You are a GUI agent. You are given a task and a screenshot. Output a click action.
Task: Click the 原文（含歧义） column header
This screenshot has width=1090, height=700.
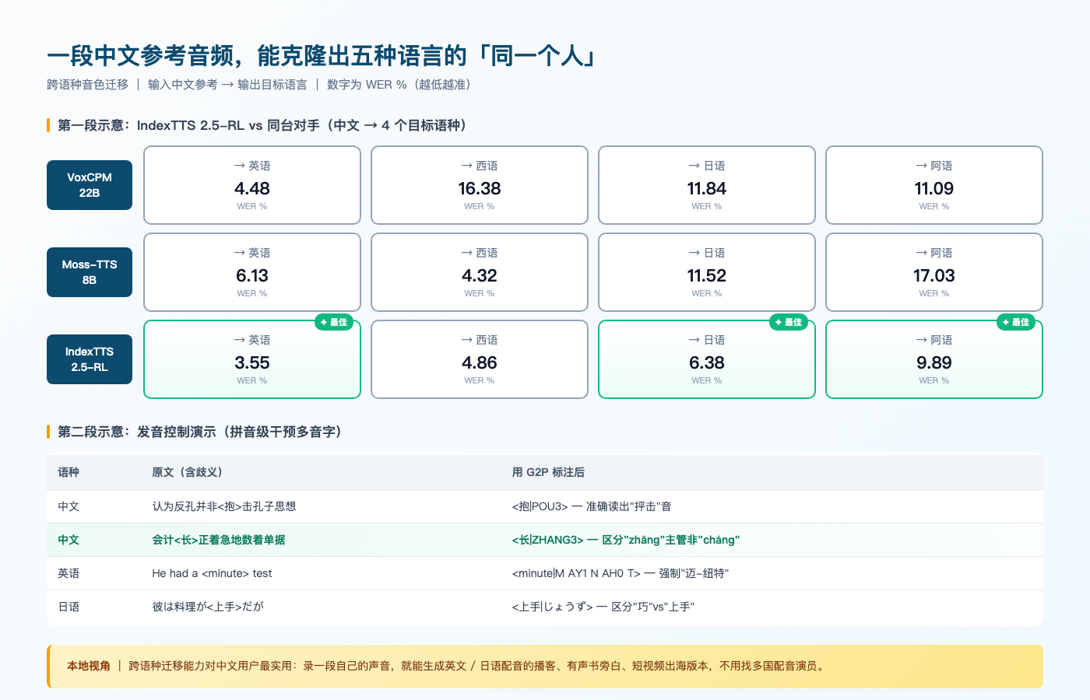click(188, 472)
